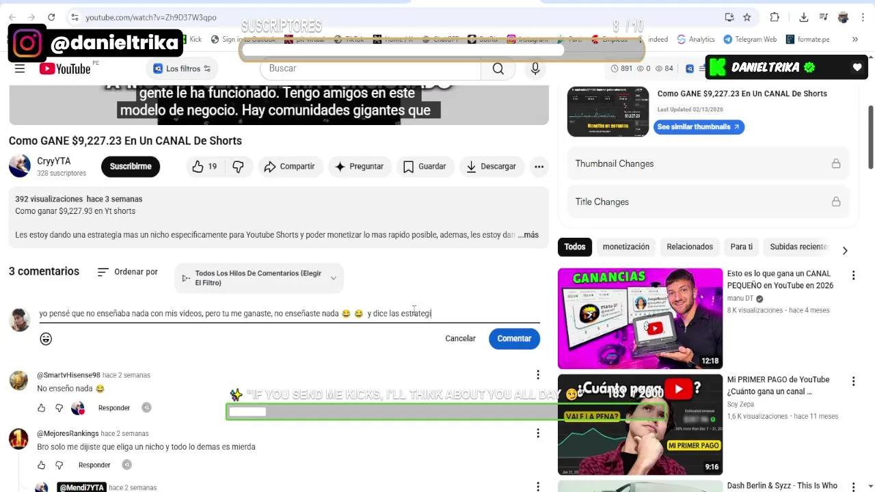Click the Preguntar button
This screenshot has height=492, width=875.
click(359, 166)
